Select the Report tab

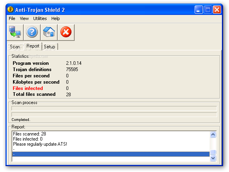(x=33, y=46)
